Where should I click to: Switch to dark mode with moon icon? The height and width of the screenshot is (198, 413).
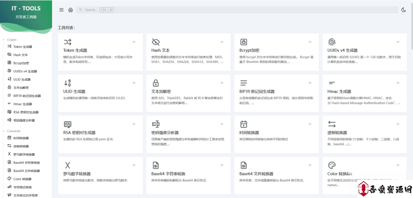pyautogui.click(x=404, y=10)
